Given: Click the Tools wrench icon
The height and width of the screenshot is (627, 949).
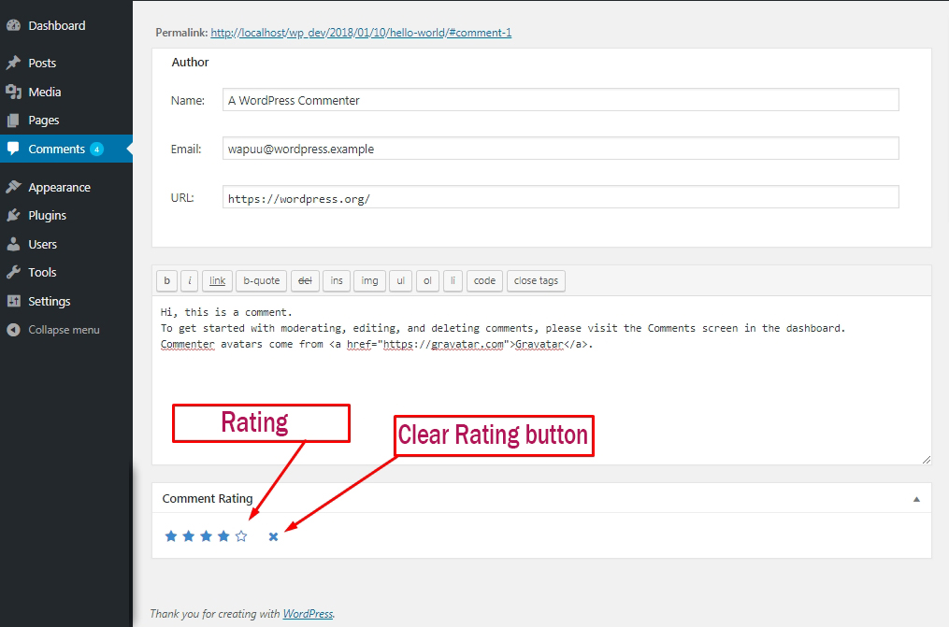Looking at the screenshot, I should pyautogui.click(x=13, y=272).
